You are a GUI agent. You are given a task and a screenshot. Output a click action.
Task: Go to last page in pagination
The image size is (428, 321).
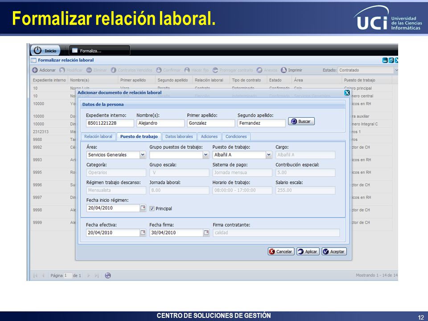point(96,276)
